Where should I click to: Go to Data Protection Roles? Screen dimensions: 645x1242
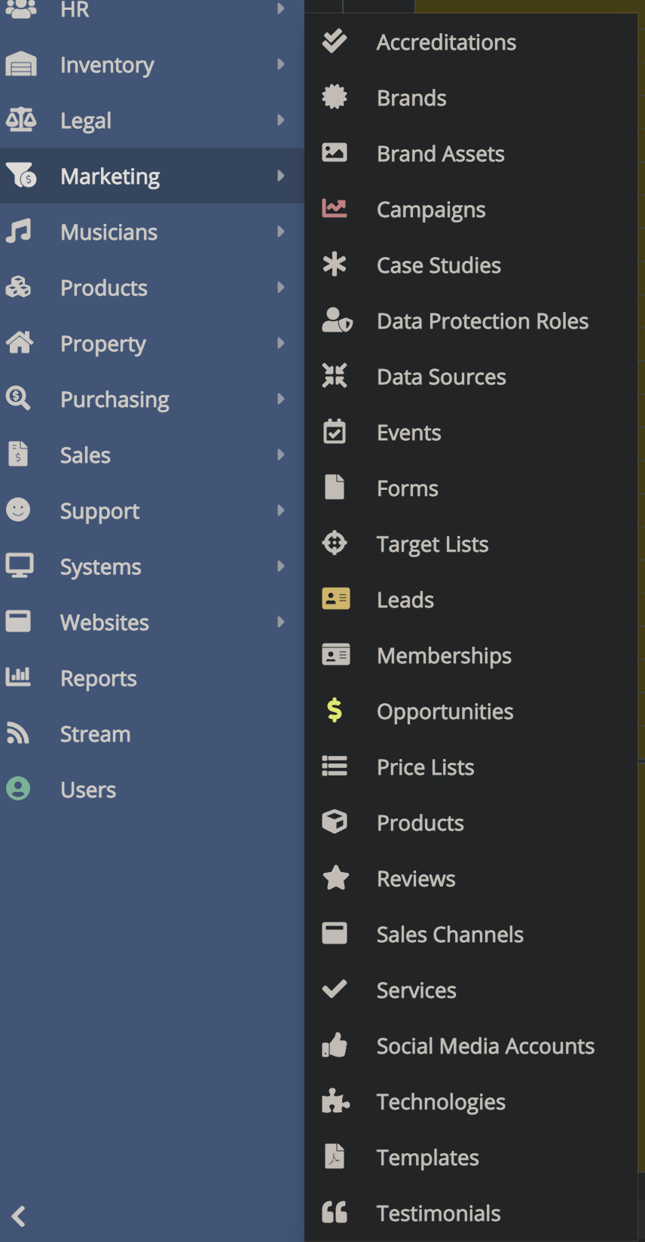pos(482,321)
